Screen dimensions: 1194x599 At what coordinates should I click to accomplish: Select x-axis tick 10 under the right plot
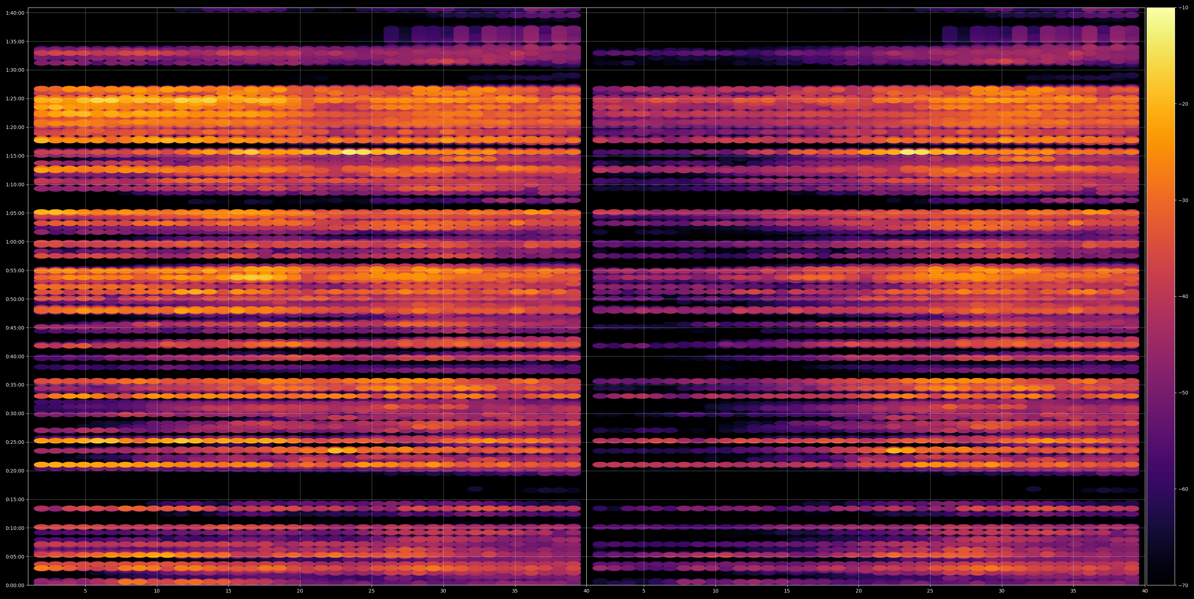click(715, 591)
